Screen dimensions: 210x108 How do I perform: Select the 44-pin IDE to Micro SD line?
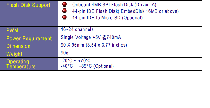click(x=107, y=18)
